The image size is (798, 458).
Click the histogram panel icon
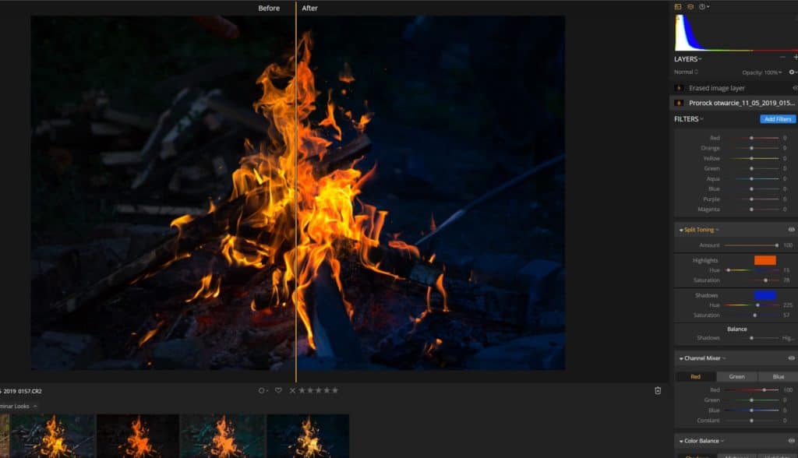point(678,6)
